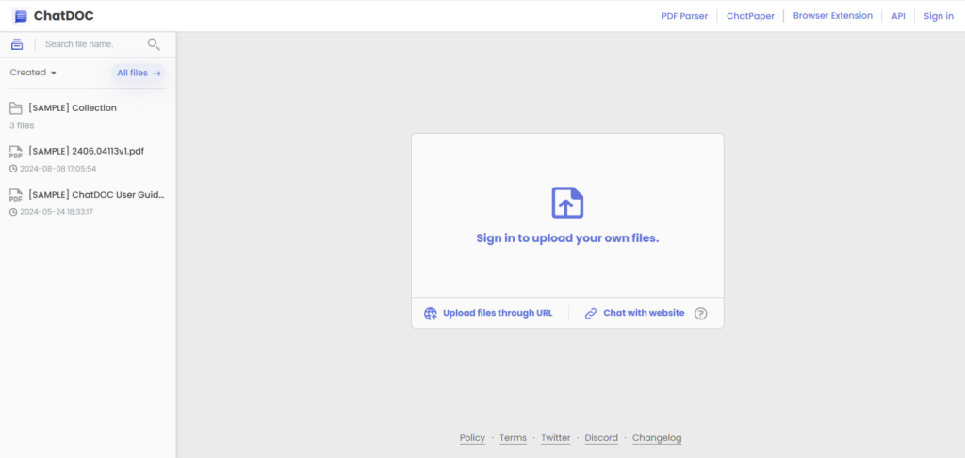Click the question mark help icon
965x458 pixels.
point(700,314)
